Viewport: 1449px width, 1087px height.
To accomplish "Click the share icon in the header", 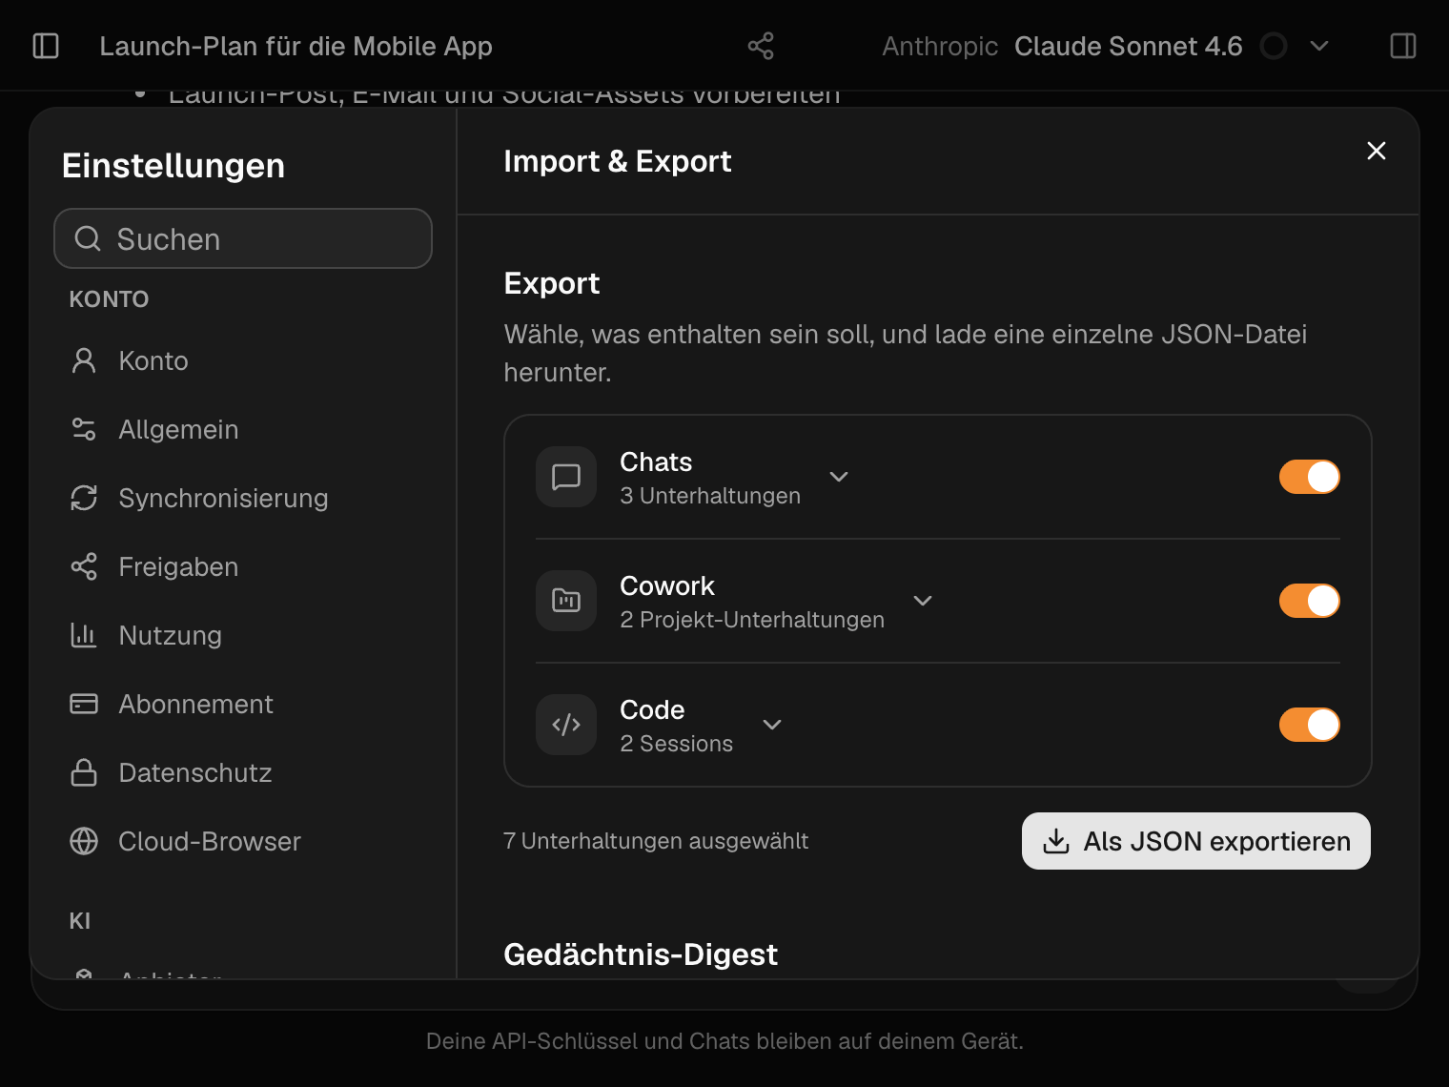I will pos(761,46).
